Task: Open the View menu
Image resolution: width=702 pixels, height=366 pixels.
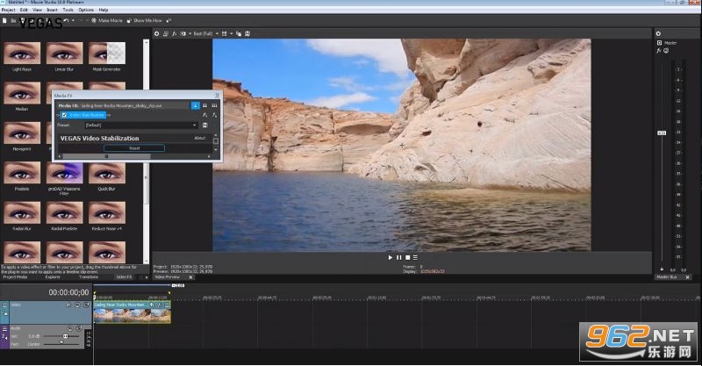Action: click(x=37, y=10)
